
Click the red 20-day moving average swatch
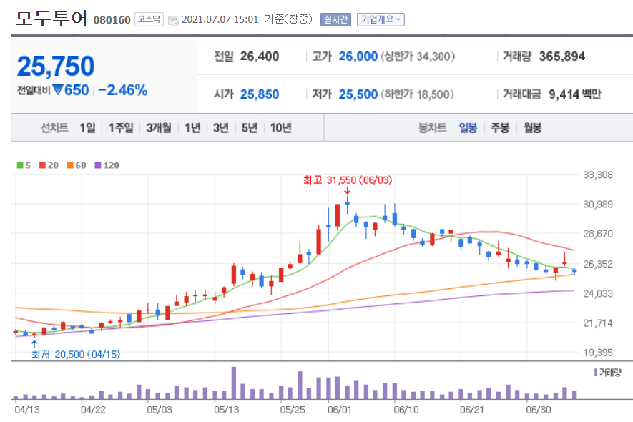point(42,165)
